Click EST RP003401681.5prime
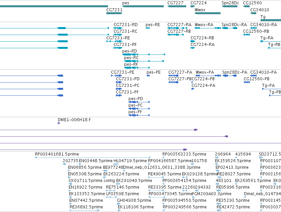281x212 pixels. tap(57, 154)
